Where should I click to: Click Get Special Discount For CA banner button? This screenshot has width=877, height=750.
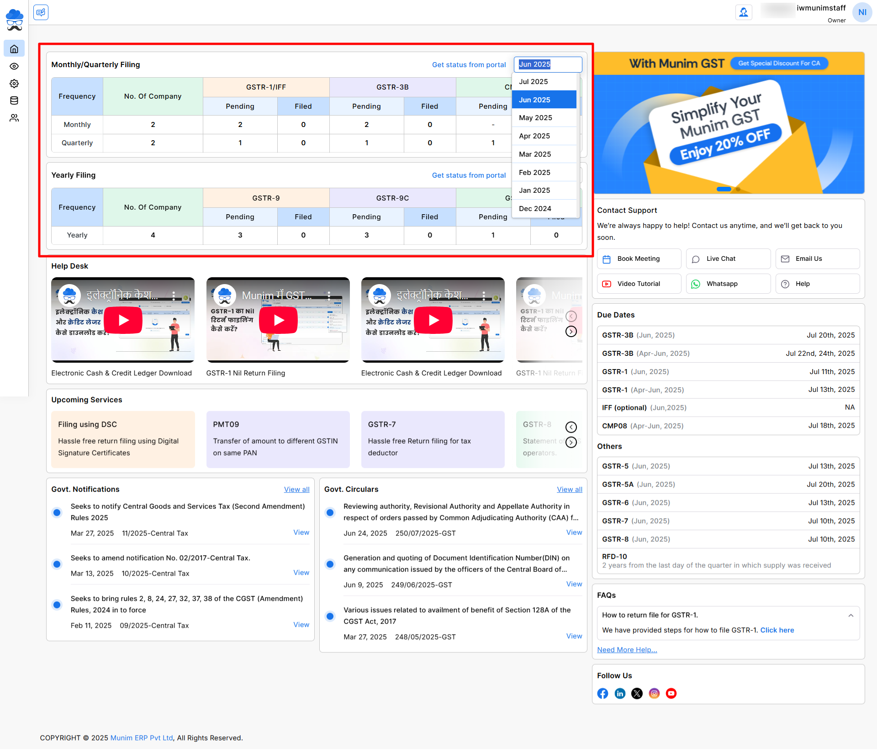(779, 63)
